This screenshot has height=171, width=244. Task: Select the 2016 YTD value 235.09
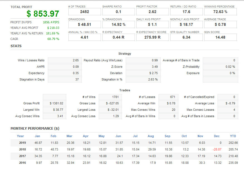click(x=233, y=163)
